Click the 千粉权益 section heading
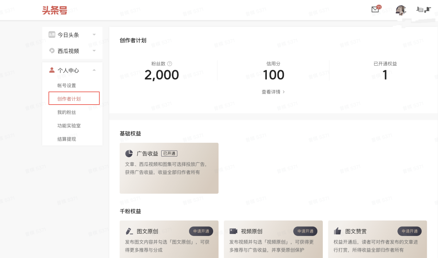The height and width of the screenshot is (258, 438). [x=130, y=211]
